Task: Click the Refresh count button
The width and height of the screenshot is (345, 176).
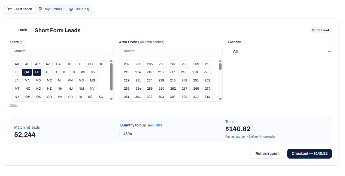Action: coord(267,154)
